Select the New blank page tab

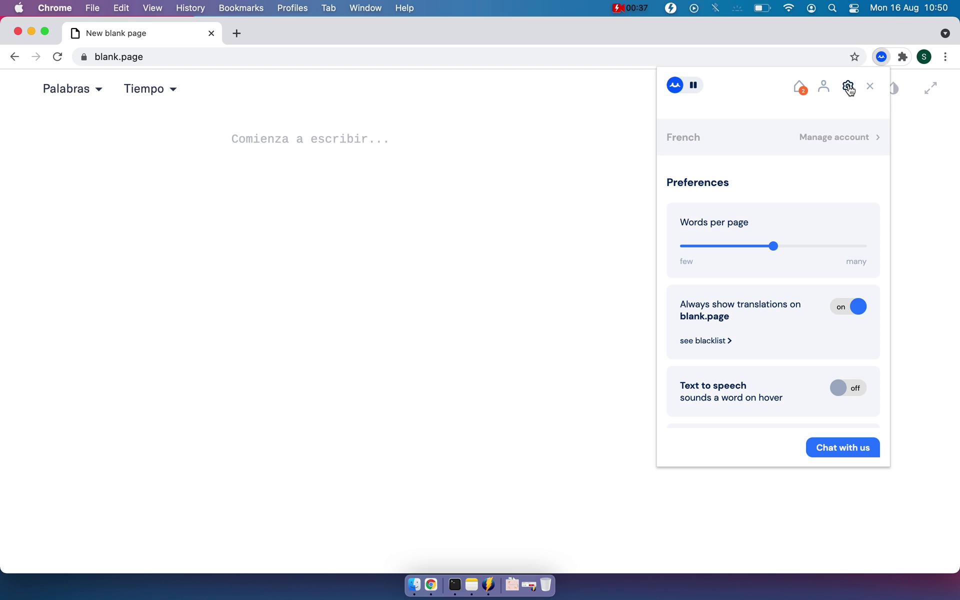pyautogui.click(x=141, y=33)
